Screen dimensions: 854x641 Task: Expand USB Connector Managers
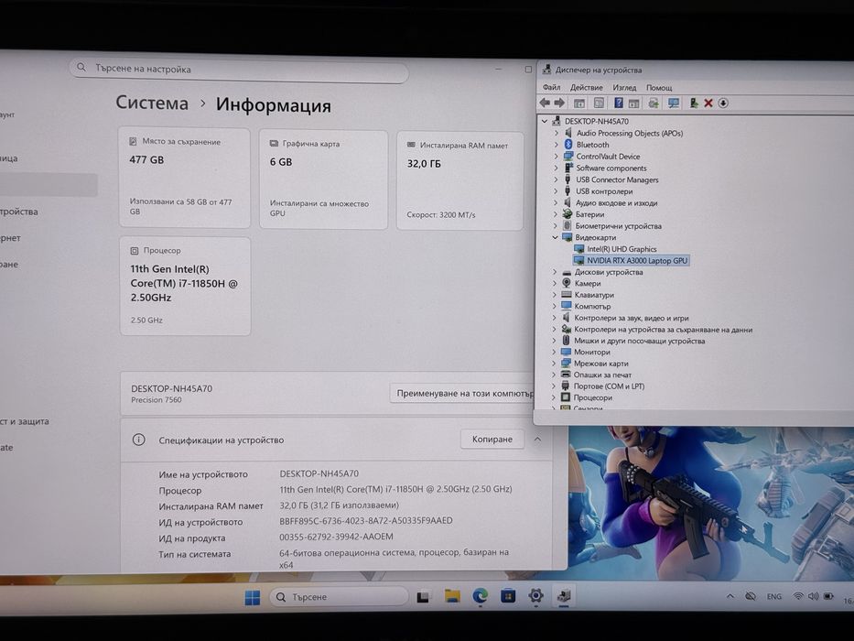coord(557,179)
